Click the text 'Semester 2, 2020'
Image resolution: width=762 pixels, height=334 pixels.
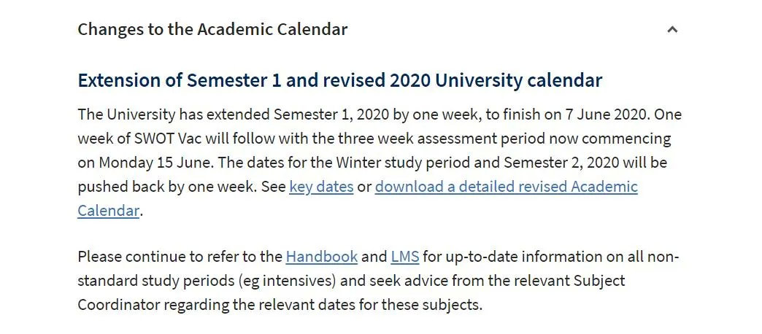[561, 163]
